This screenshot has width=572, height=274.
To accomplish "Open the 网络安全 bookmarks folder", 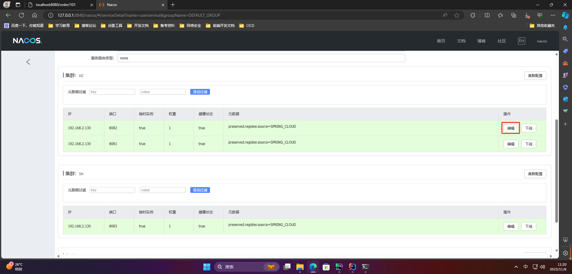I will [x=190, y=26].
